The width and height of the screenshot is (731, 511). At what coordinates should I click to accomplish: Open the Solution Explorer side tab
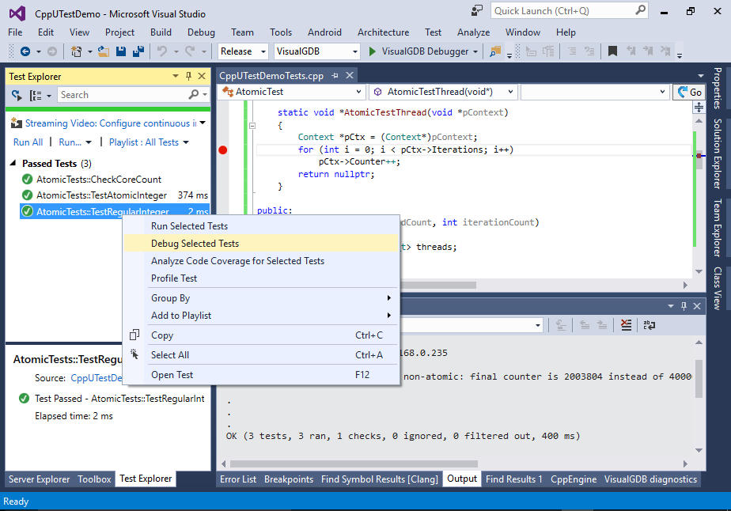coord(718,153)
